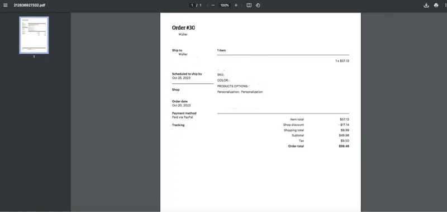The width and height of the screenshot is (447, 212).
Task: Download the PDF file
Action: coord(426,5)
